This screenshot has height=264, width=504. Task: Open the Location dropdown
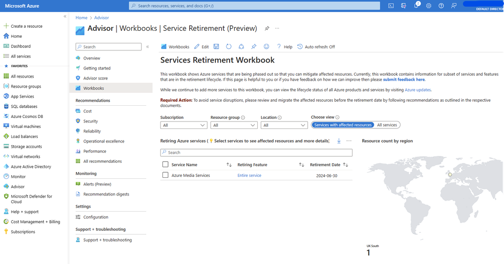(x=284, y=125)
